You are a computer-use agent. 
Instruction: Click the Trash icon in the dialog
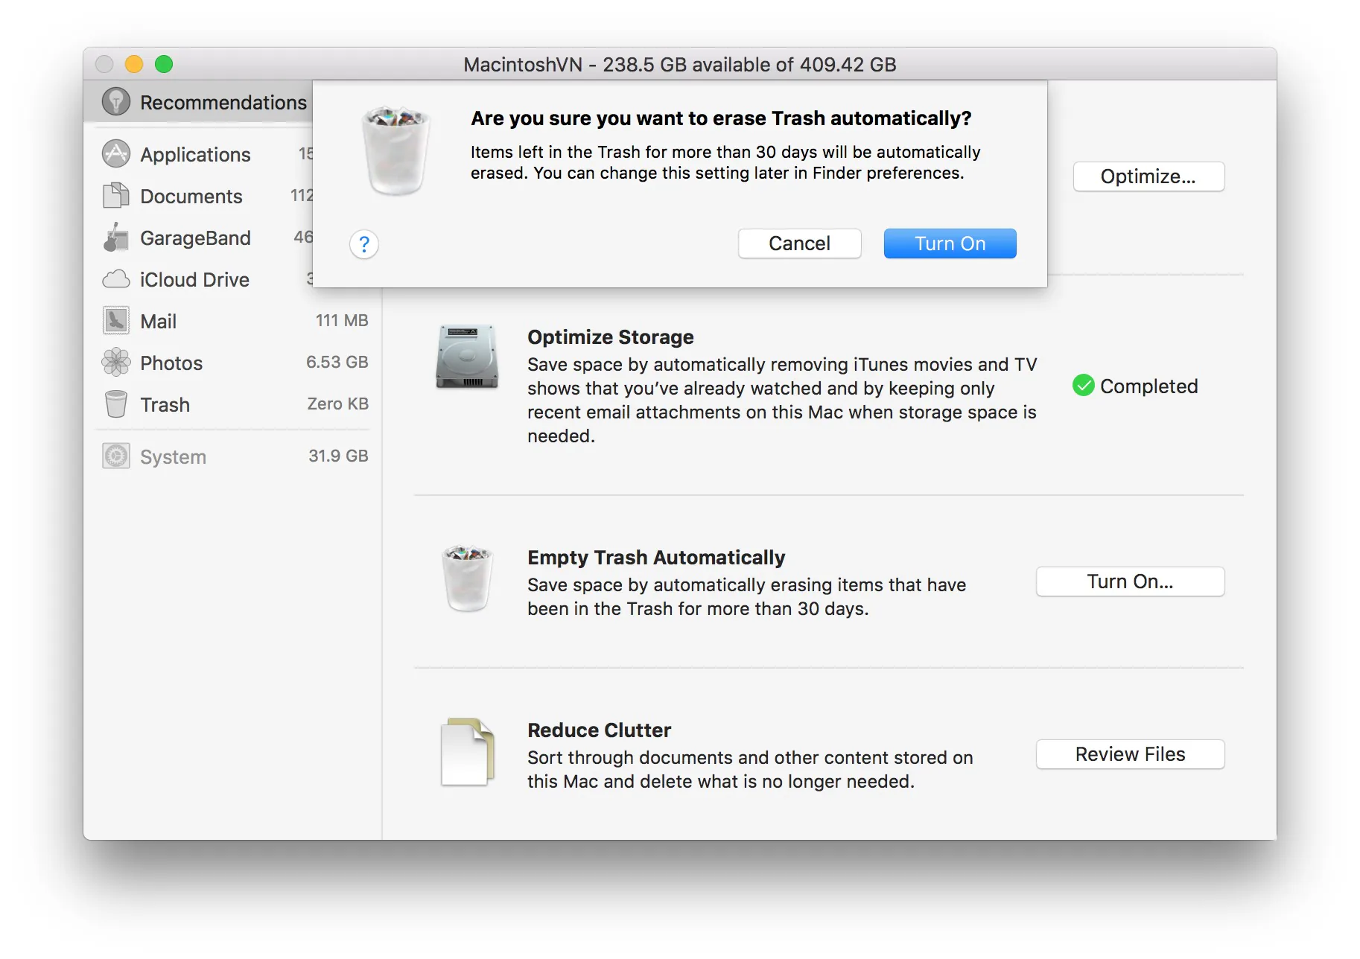point(395,150)
